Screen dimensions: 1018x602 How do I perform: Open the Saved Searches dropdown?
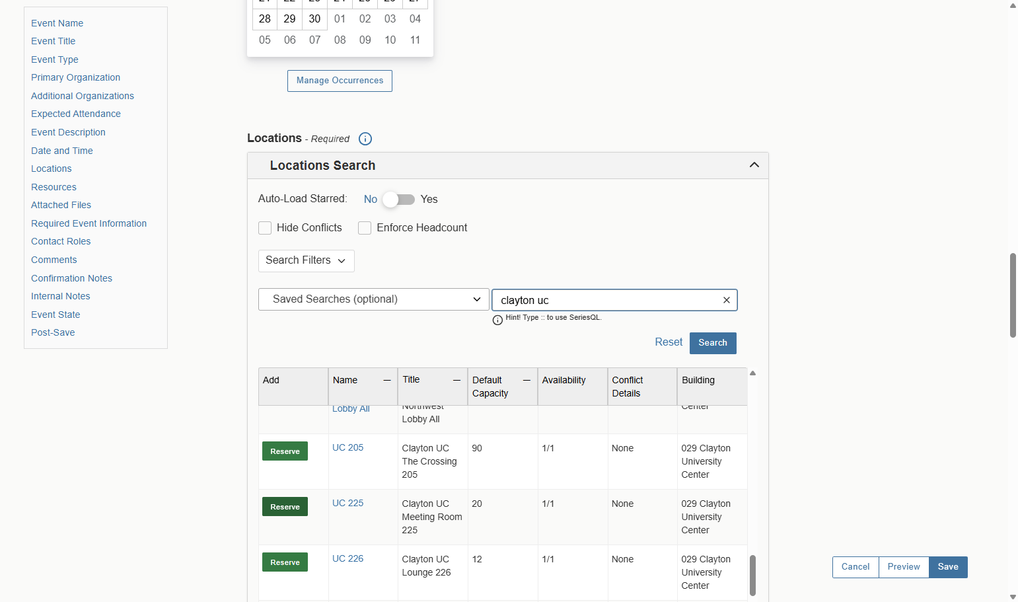[374, 299]
